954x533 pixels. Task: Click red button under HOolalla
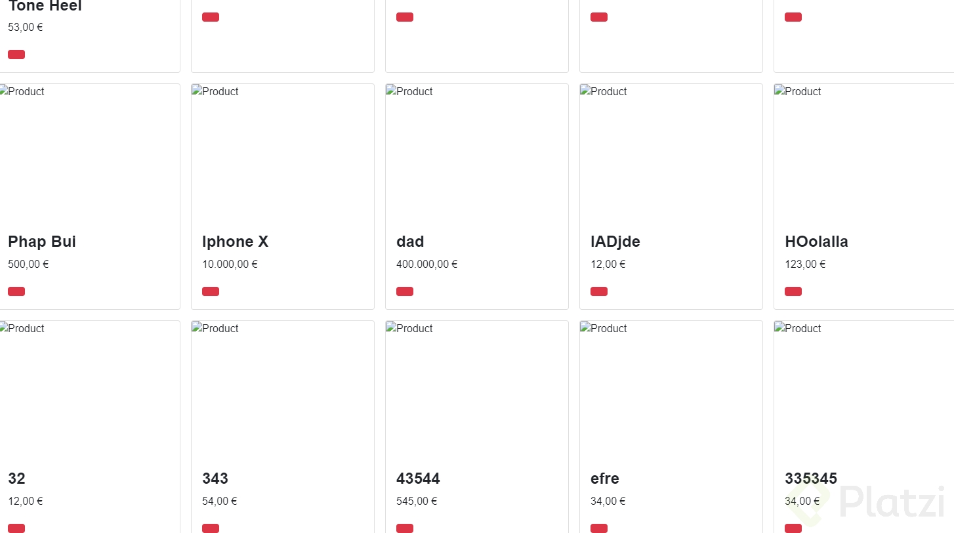point(793,291)
